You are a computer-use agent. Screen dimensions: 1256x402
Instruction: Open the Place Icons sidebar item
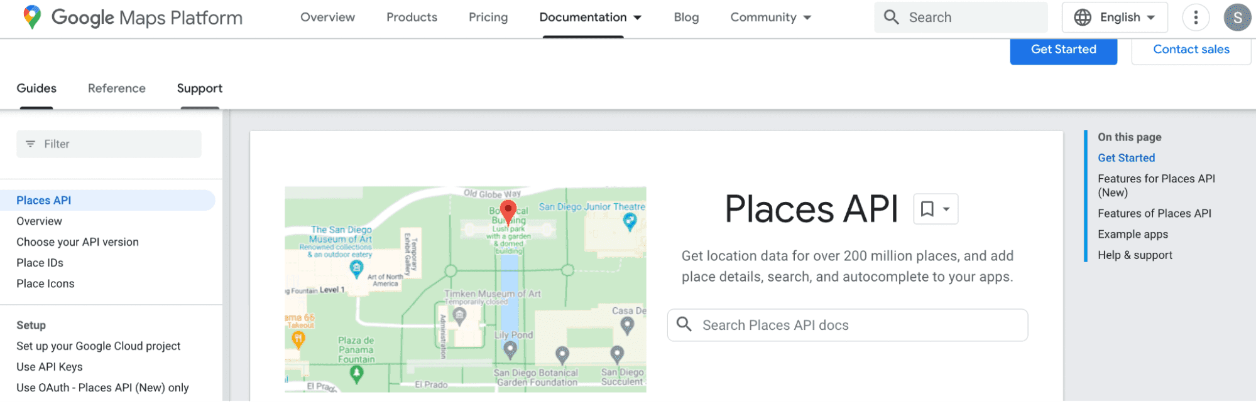pos(45,283)
